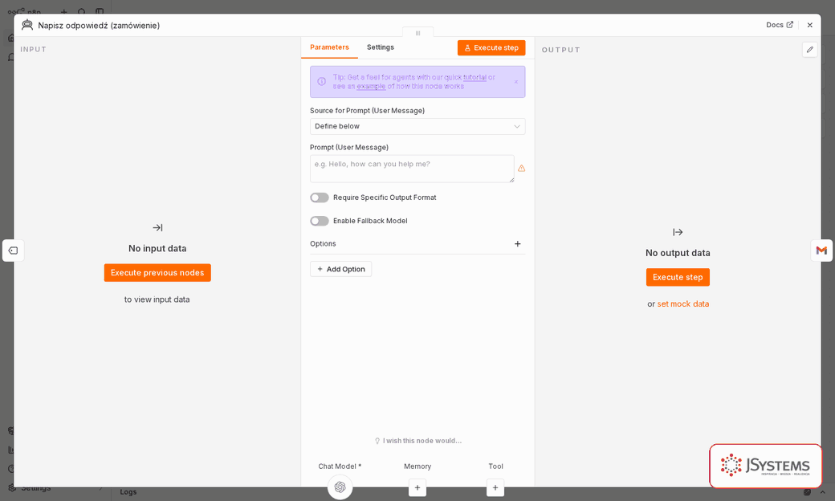The width and height of the screenshot is (835, 501).
Task: Open Source for Prompt dropdown
Action: (x=417, y=126)
